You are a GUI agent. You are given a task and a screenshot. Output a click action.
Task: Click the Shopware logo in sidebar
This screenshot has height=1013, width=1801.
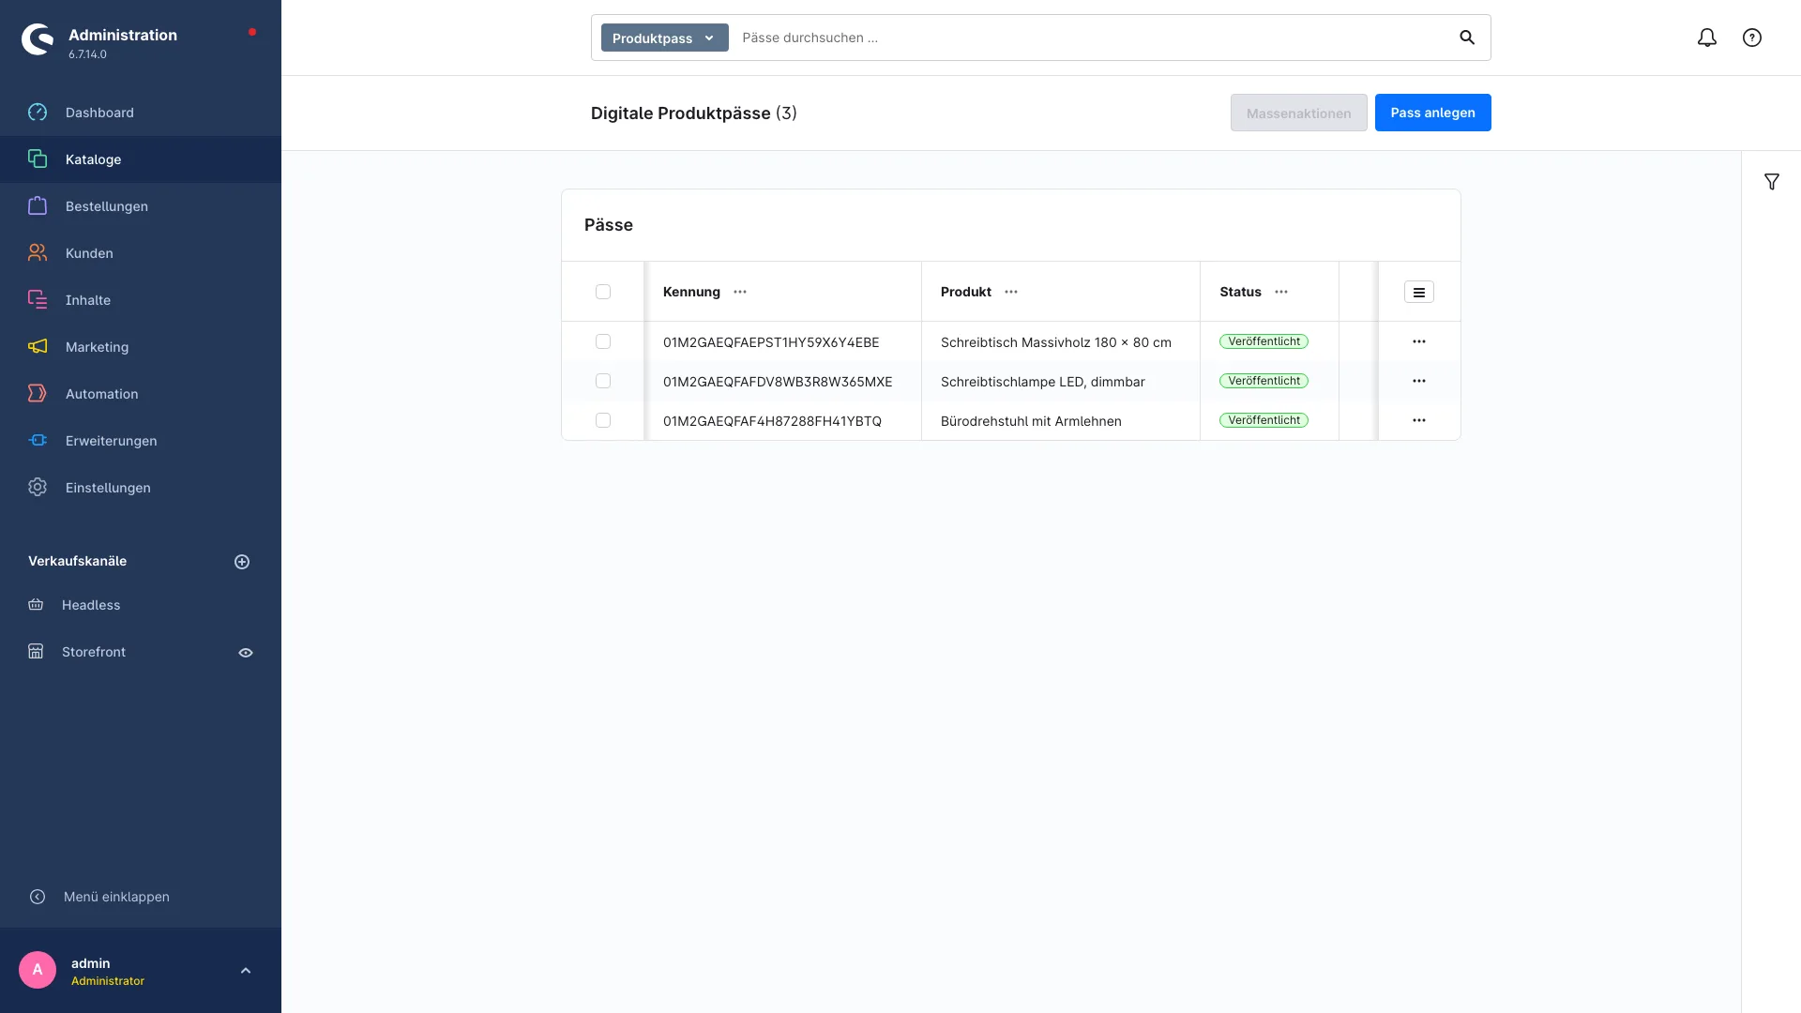point(38,39)
